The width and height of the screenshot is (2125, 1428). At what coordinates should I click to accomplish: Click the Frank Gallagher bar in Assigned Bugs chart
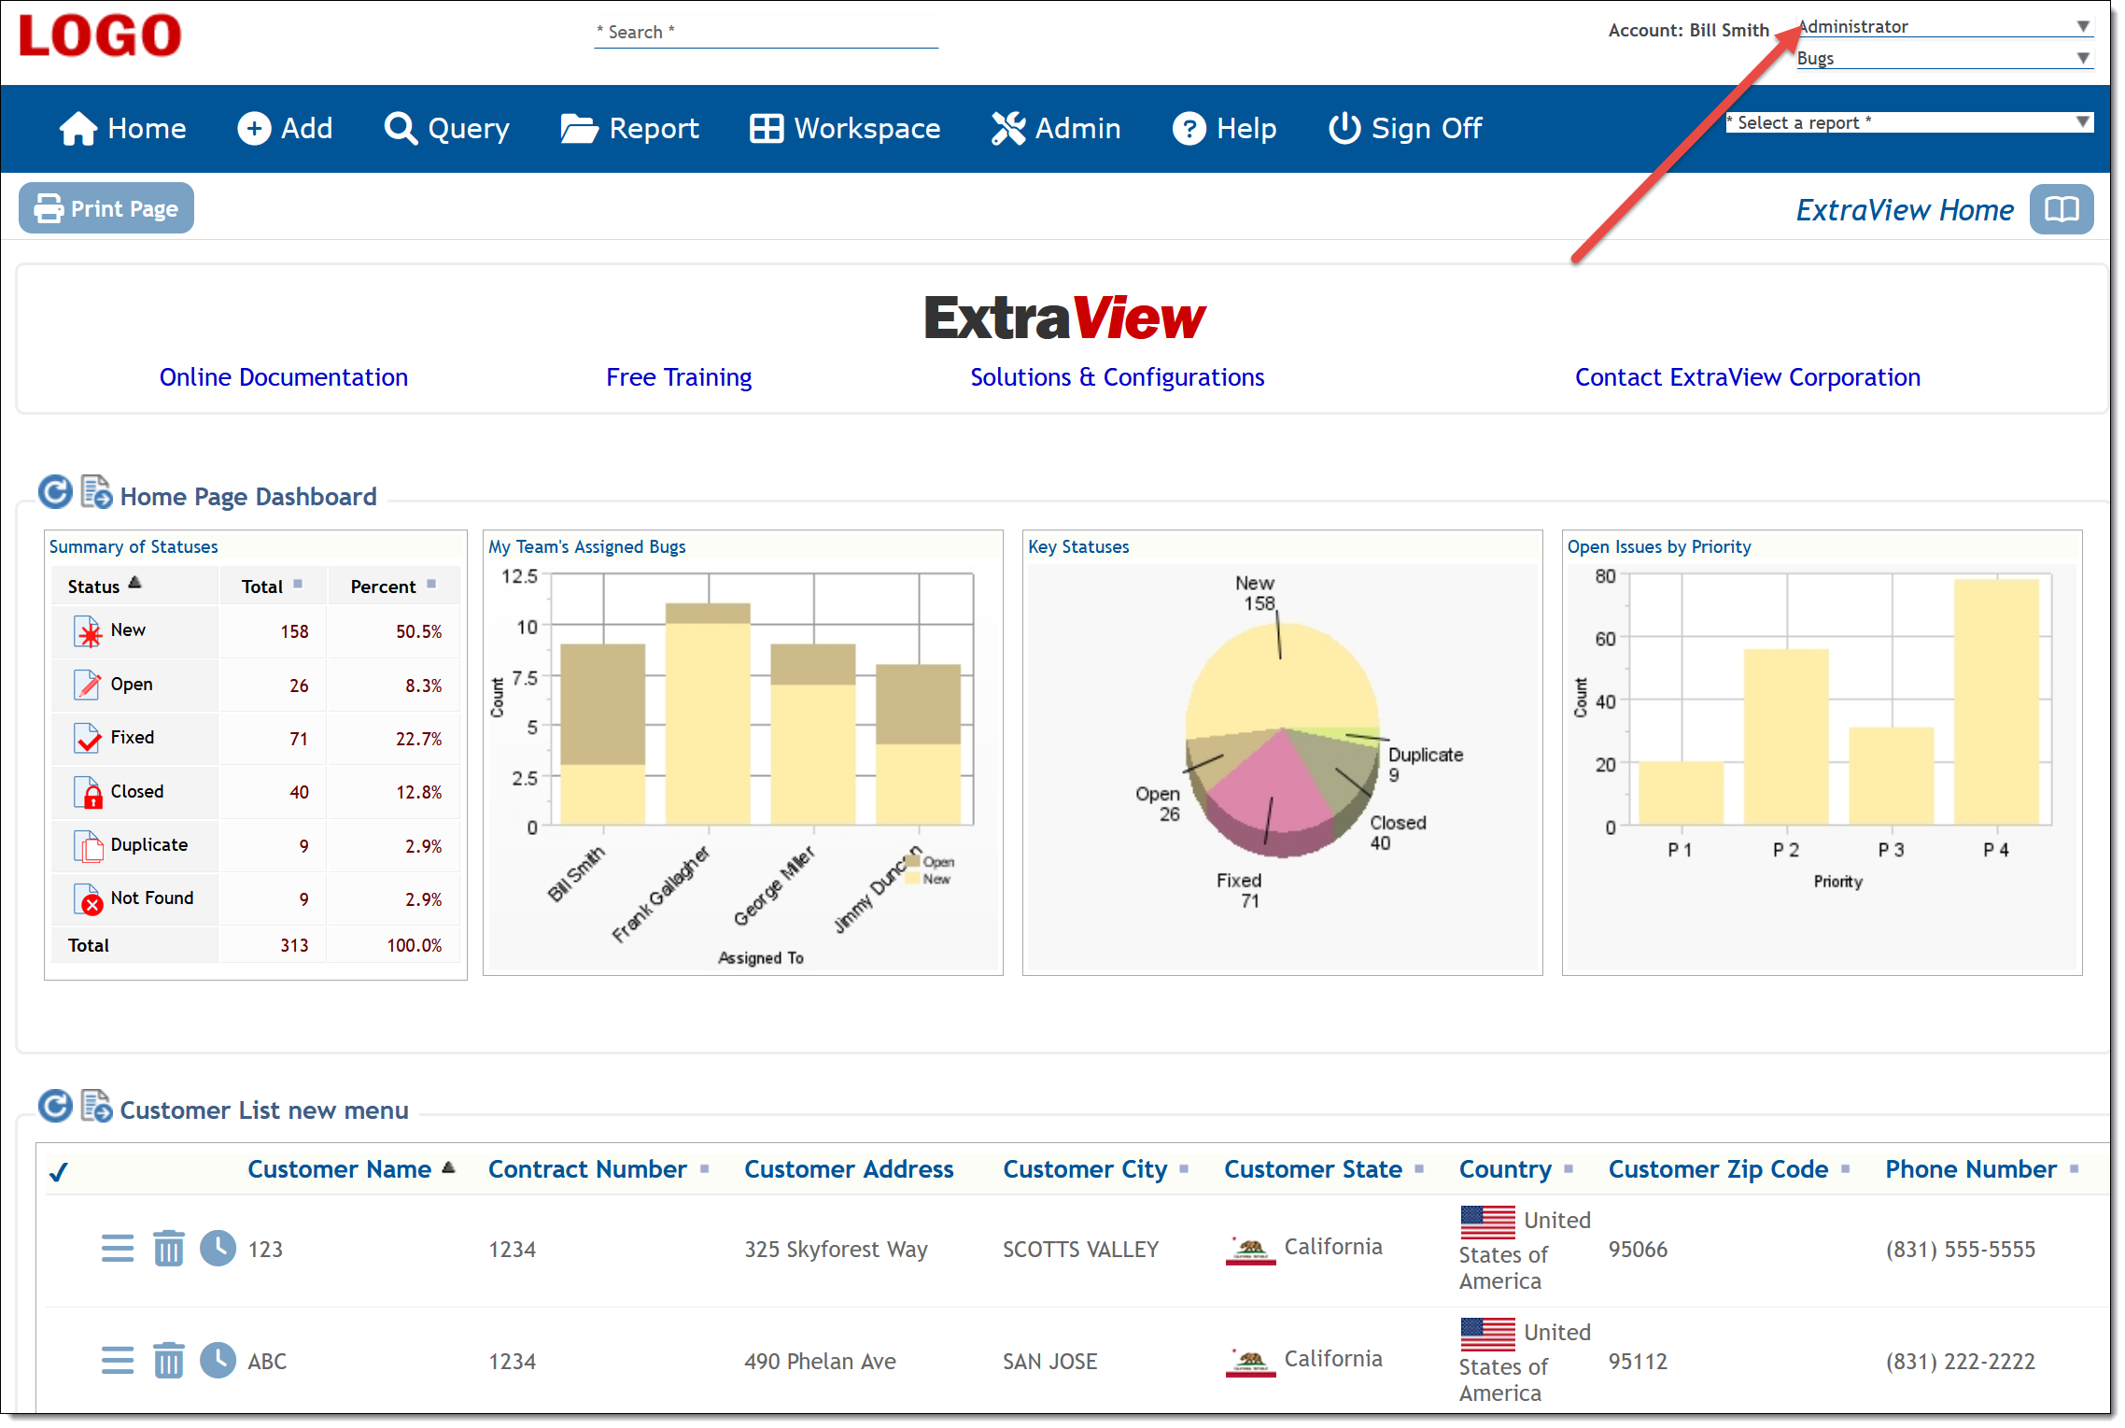click(708, 714)
